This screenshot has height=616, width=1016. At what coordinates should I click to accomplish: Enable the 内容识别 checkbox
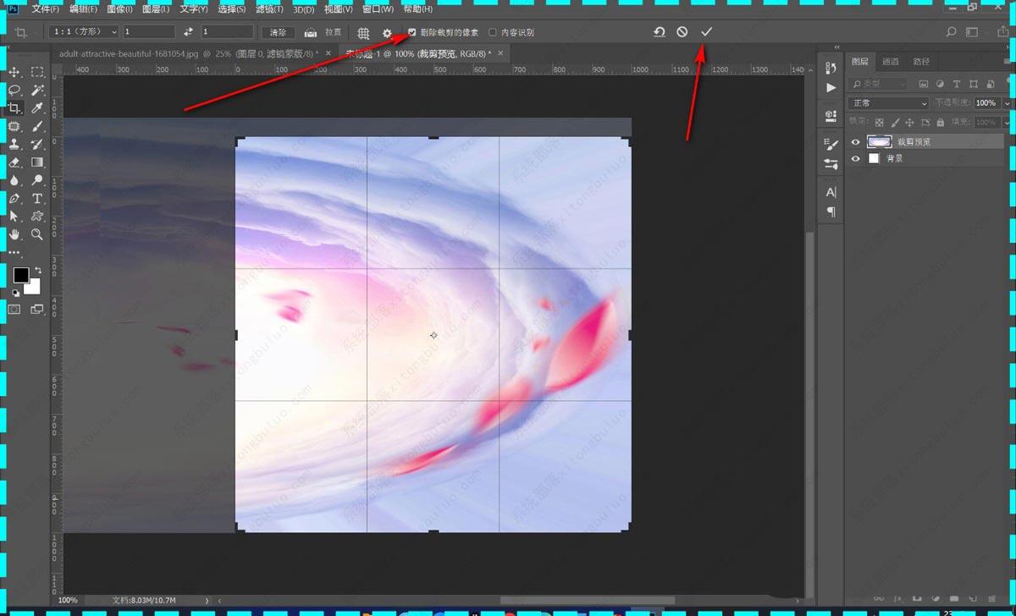pos(493,33)
